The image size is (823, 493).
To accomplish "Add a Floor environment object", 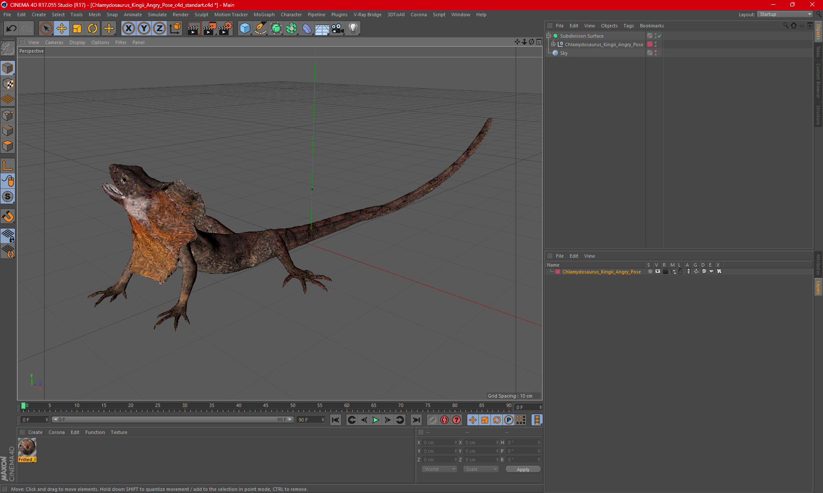I will tap(322, 29).
